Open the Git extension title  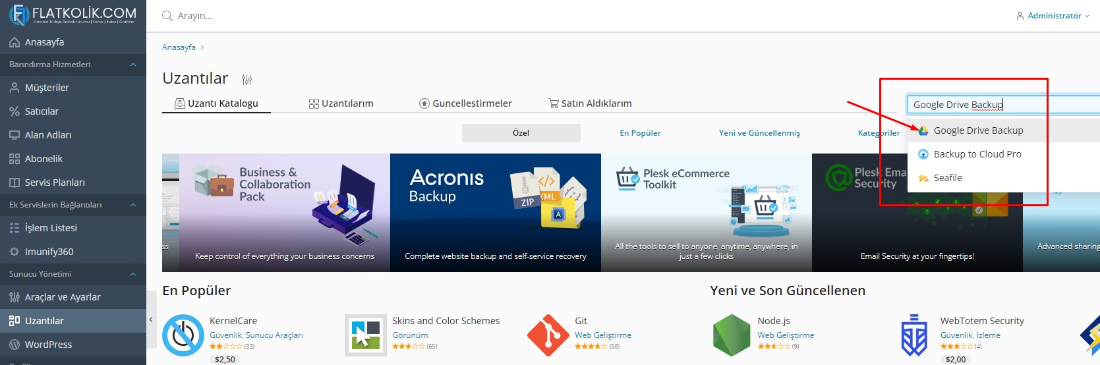(x=581, y=321)
